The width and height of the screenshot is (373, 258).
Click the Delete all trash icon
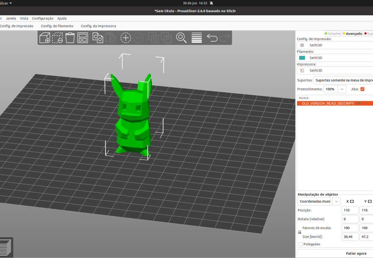70,38
